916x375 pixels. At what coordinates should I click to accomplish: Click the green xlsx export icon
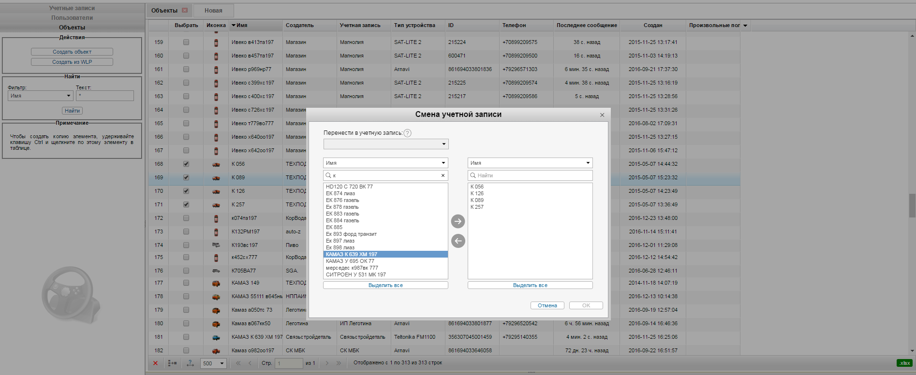click(904, 363)
